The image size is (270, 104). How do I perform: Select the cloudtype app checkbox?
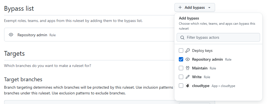181,86
